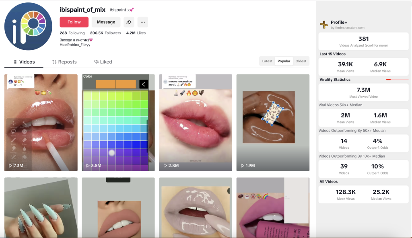Click the Profile+ gold plus logo

point(324,25)
